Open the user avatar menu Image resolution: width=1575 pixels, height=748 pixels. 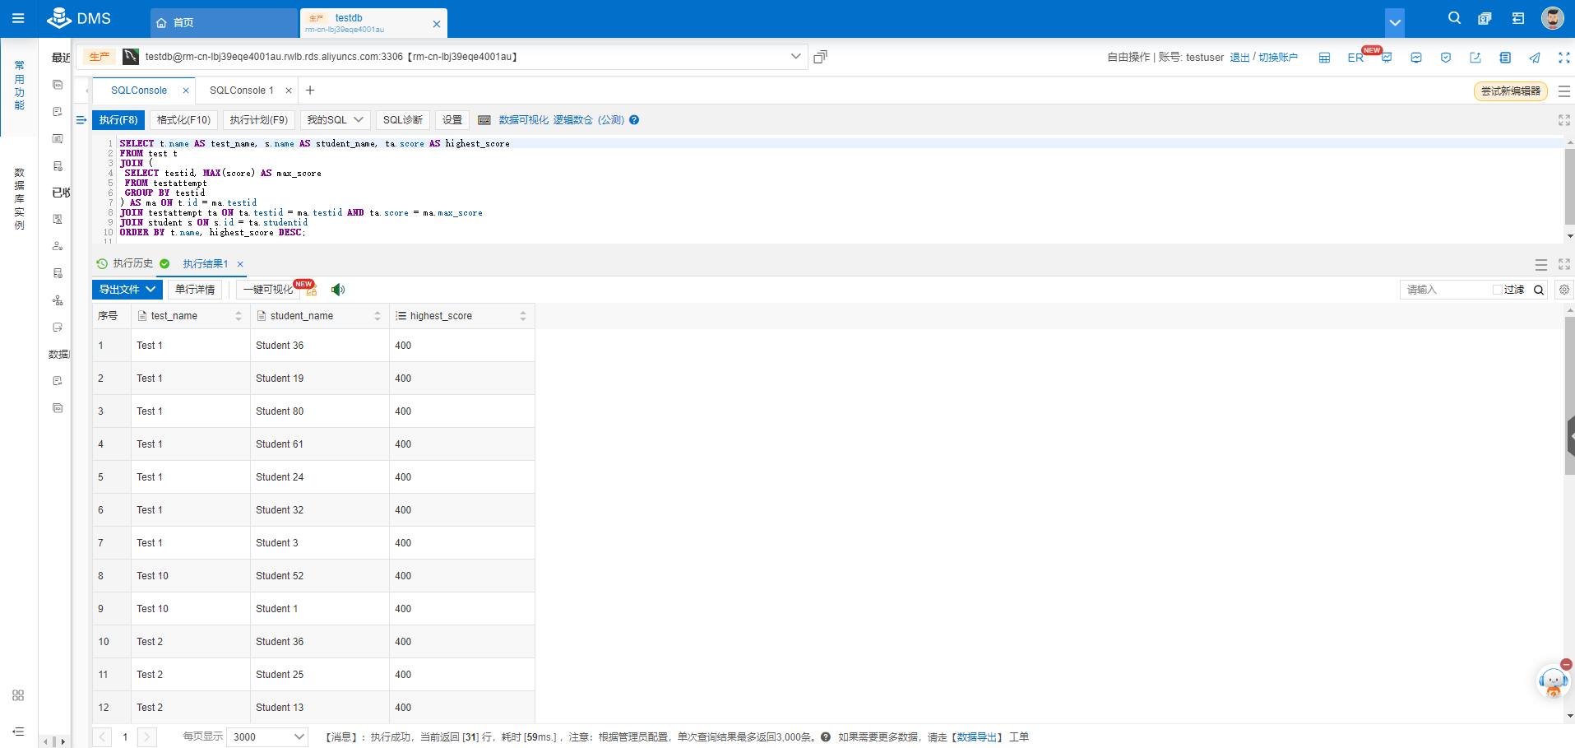point(1552,18)
